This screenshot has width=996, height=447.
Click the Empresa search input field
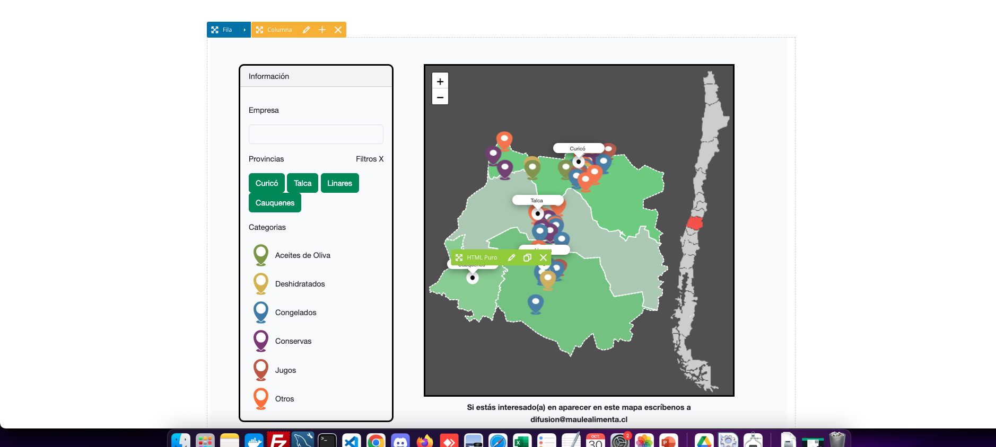(316, 135)
